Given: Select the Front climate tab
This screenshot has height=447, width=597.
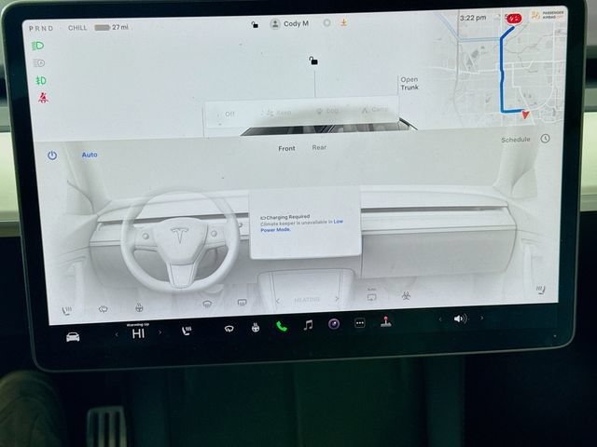Looking at the screenshot, I should pos(286,149).
